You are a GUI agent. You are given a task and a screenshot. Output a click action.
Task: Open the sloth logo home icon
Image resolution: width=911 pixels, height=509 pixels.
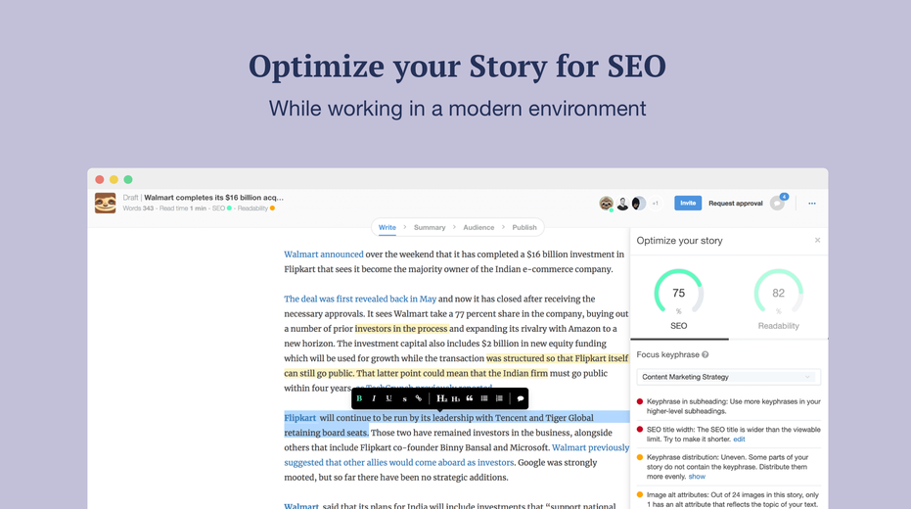click(105, 203)
